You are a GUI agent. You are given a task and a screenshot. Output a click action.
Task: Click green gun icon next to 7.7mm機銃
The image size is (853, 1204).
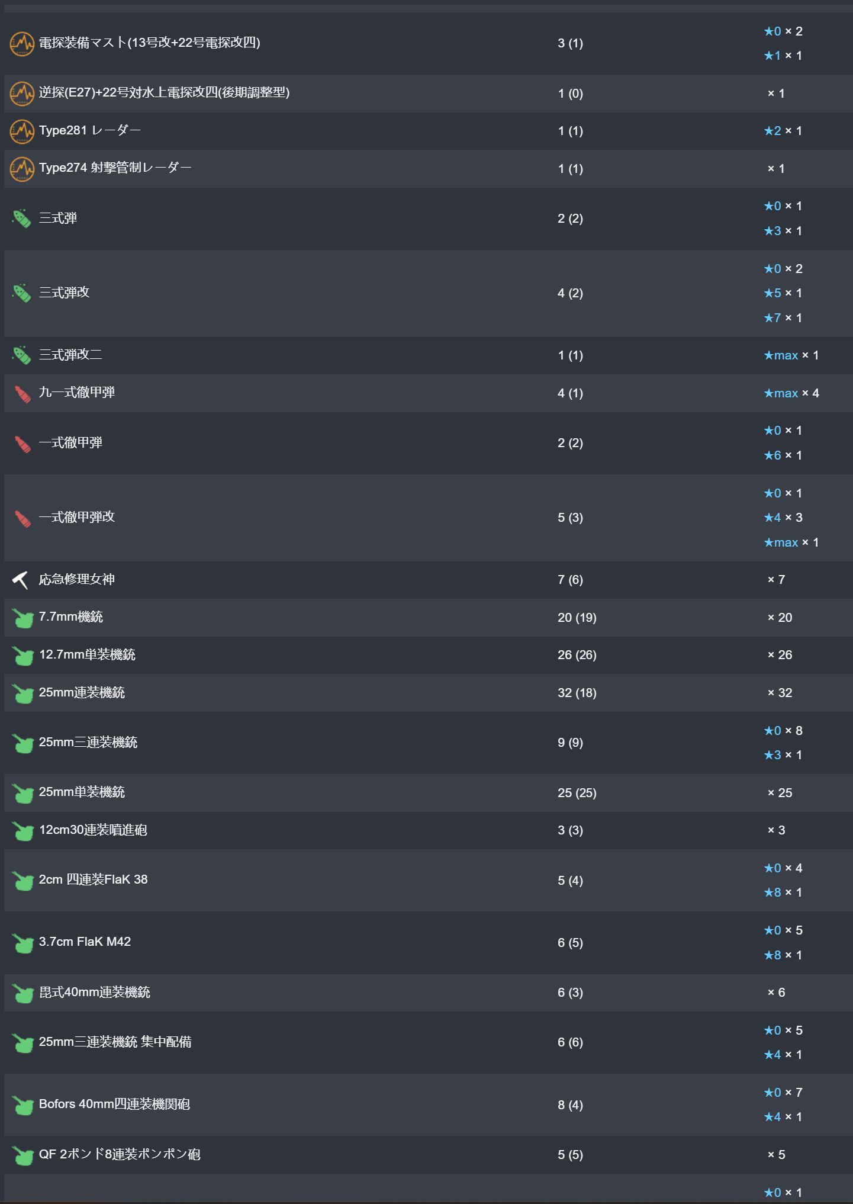[22, 618]
